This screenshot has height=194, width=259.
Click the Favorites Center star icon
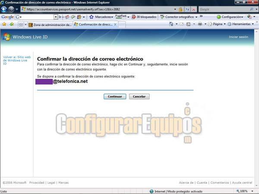[x=4, y=25]
